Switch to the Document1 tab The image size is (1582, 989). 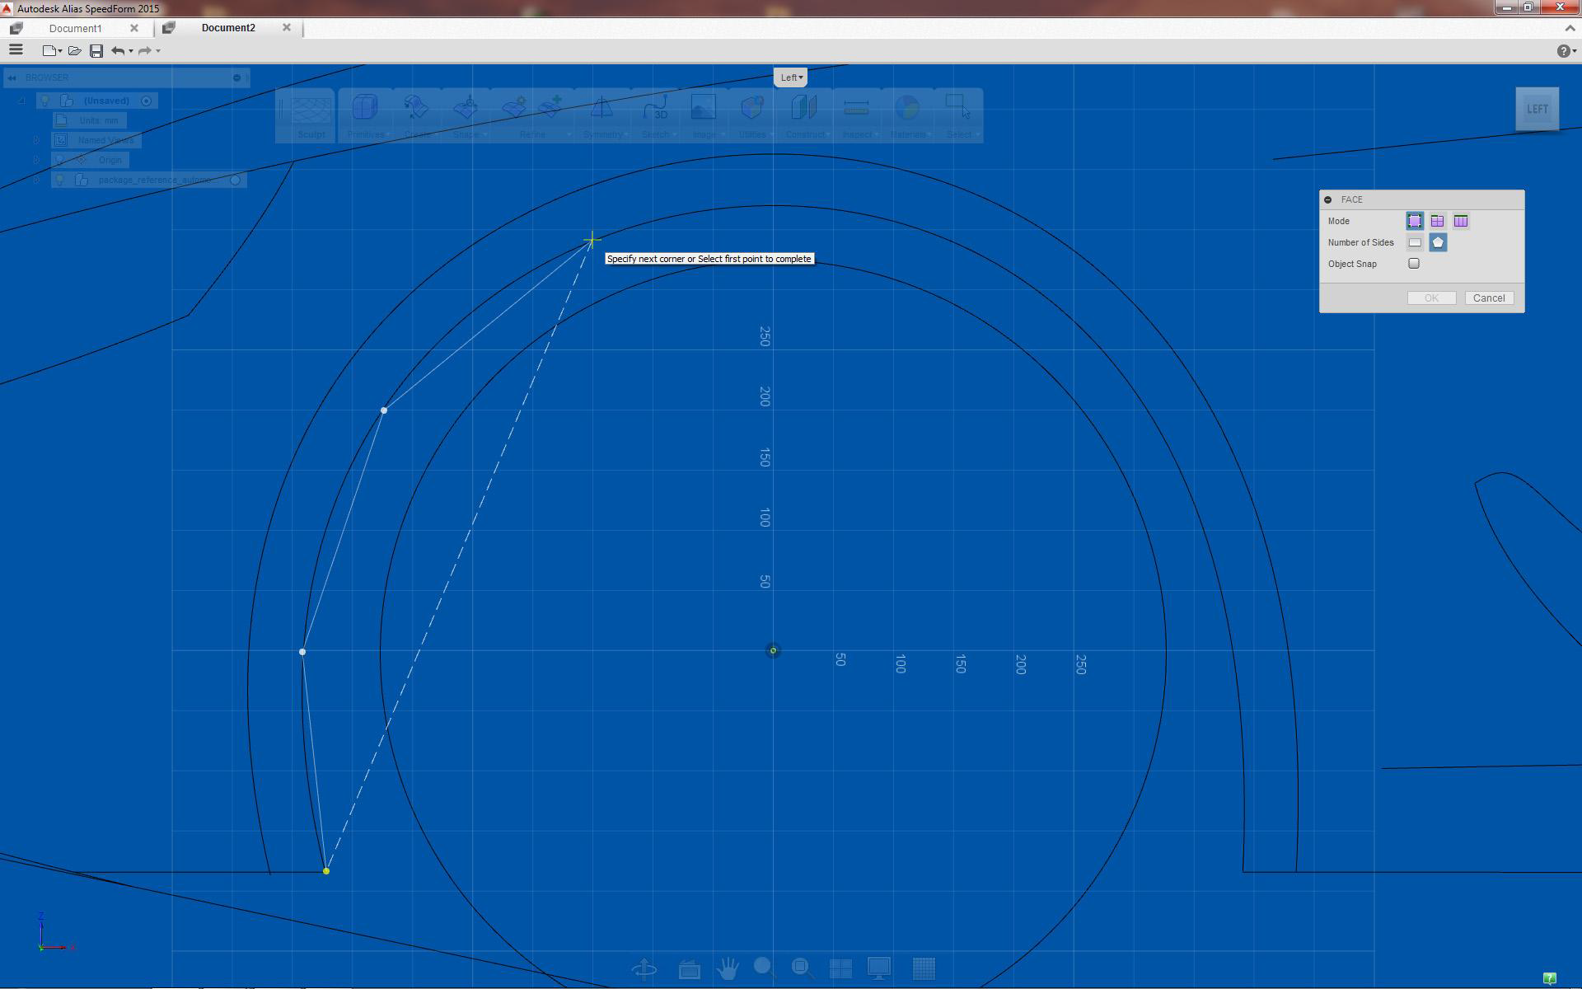[75, 28]
